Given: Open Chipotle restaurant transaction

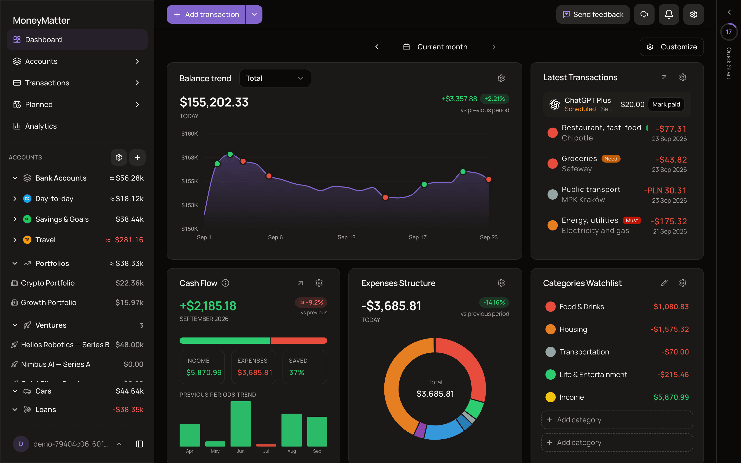Looking at the screenshot, I should (x=617, y=133).
